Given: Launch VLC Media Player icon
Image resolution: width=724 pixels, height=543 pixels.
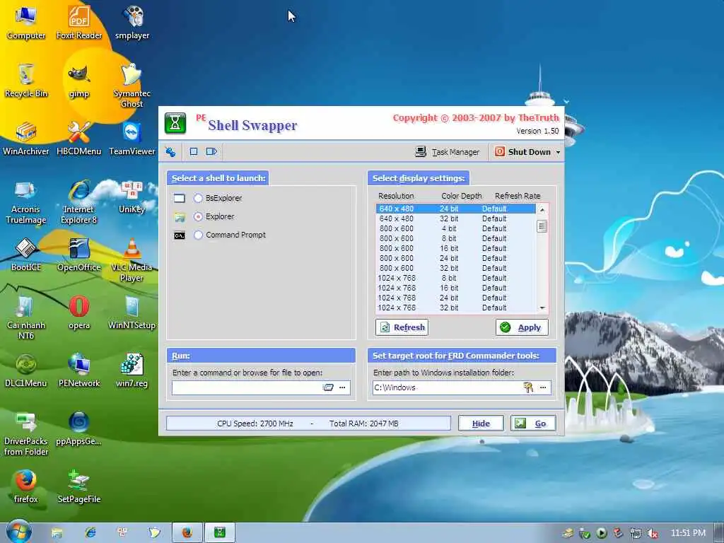Looking at the screenshot, I should tap(132, 259).
